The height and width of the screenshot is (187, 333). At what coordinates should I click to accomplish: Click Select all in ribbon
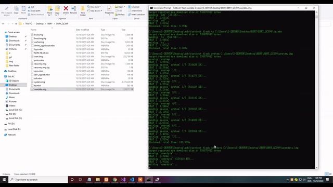[134, 7]
